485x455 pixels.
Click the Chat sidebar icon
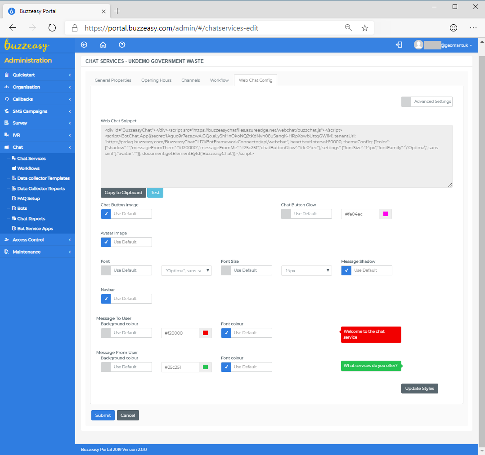6,147
